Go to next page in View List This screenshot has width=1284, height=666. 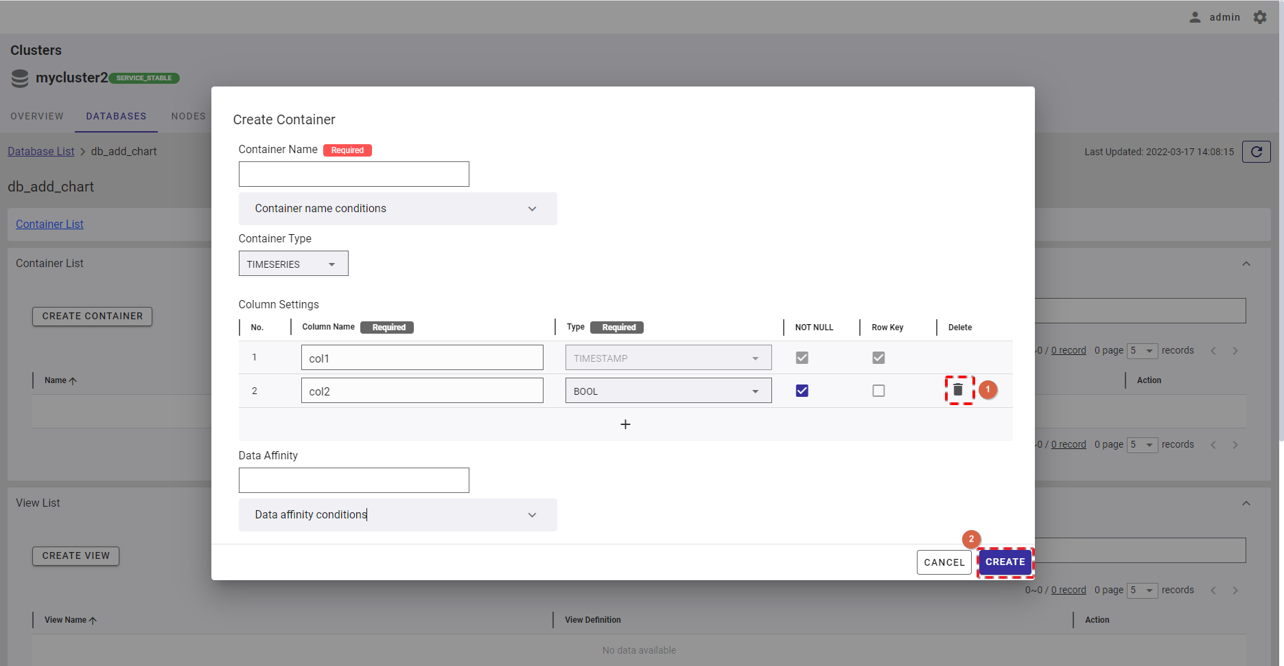tap(1235, 590)
